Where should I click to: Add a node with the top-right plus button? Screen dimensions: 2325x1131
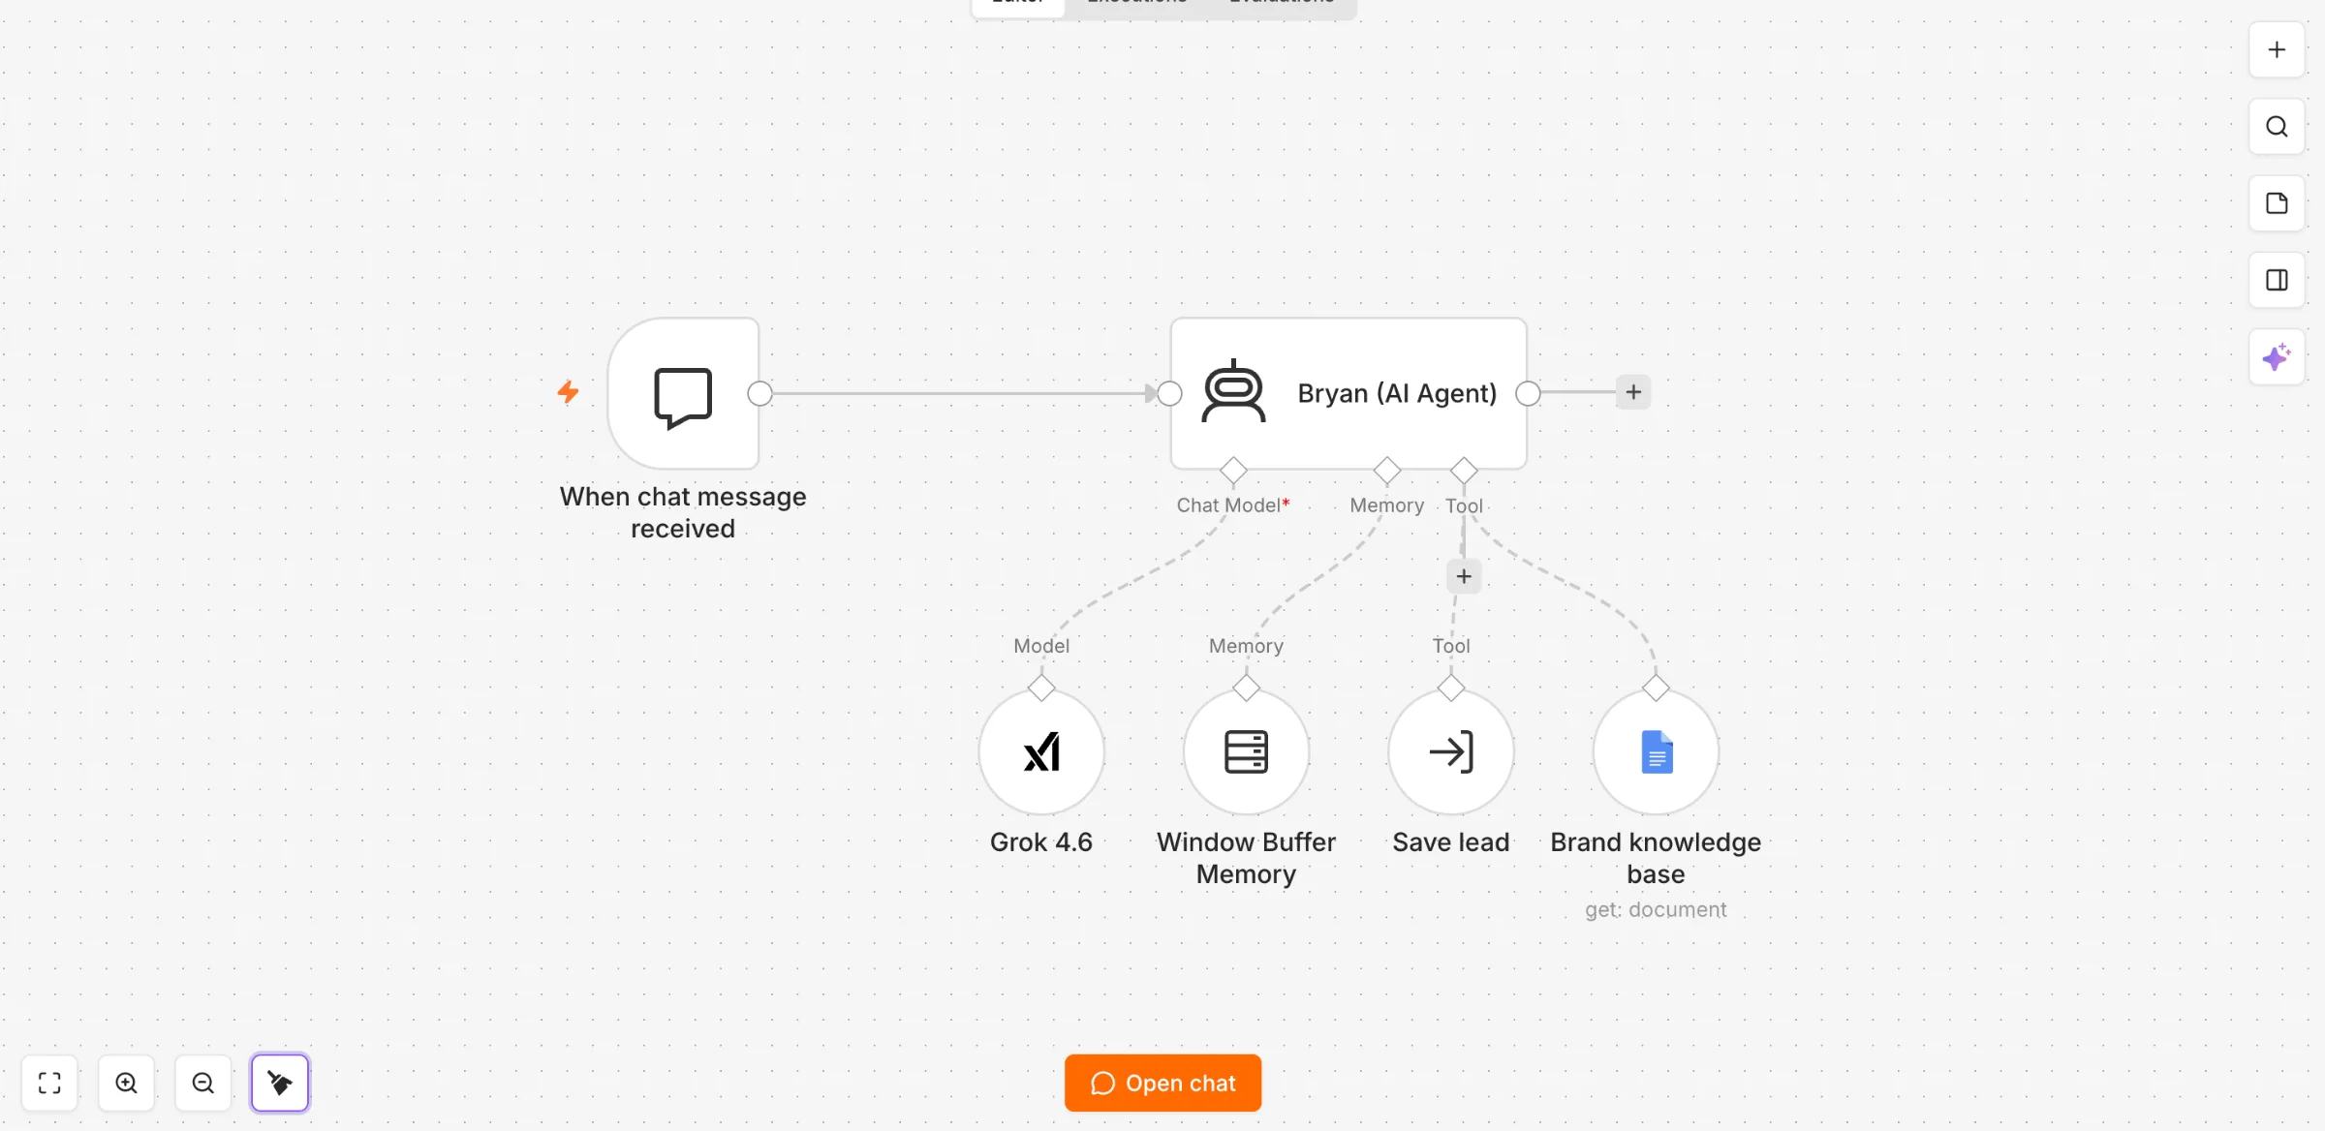point(2277,49)
